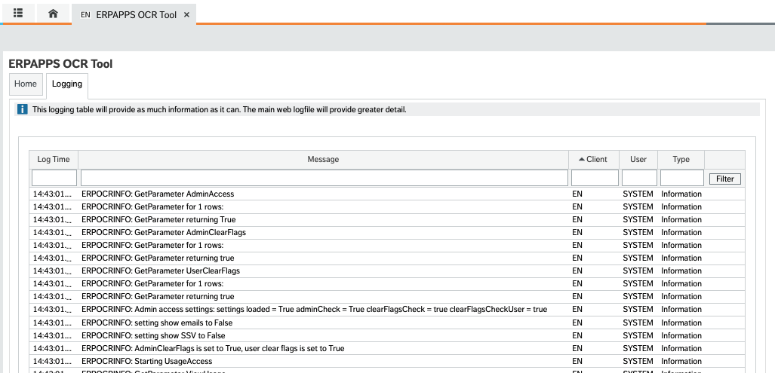The image size is (775, 373).
Task: Click the blue information icon
Action: (x=23, y=110)
